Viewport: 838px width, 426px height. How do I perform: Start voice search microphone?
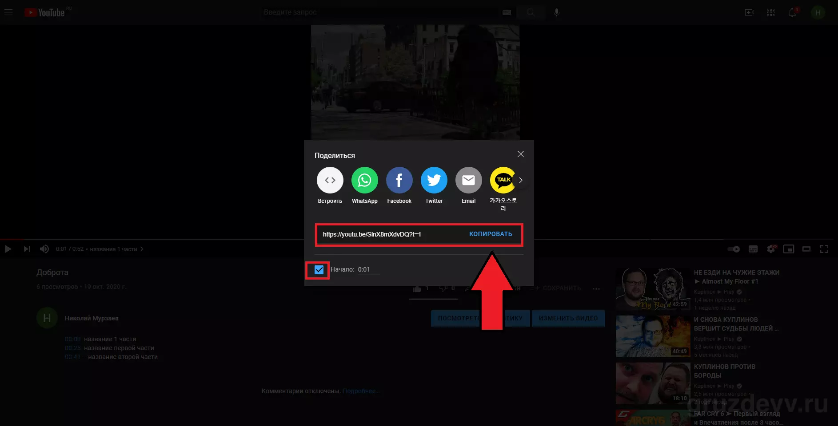coord(556,12)
